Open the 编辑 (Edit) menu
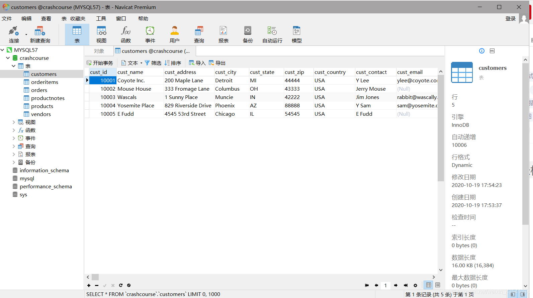 coord(26,18)
